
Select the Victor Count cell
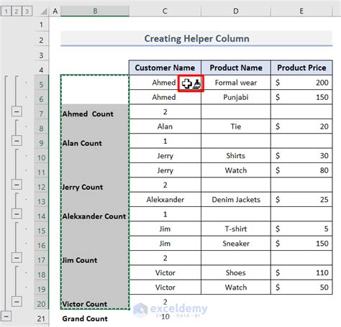coord(95,302)
